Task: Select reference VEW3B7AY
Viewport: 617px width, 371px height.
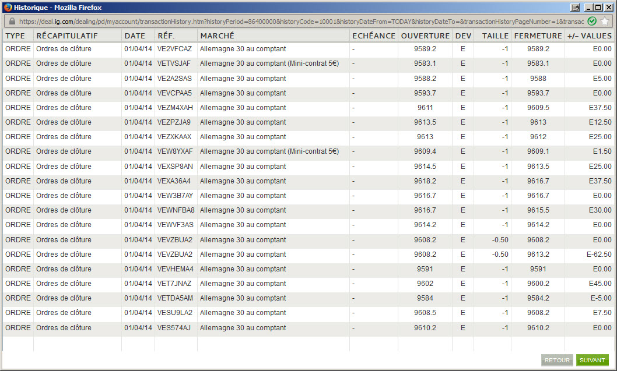Action: coord(175,196)
